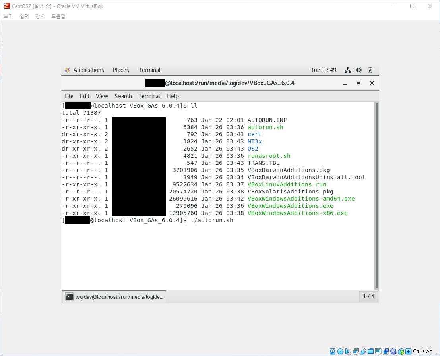Click the VBoxDarwinAdditions.pkg file name
Viewport: 440px width, 356px height.
click(289, 170)
